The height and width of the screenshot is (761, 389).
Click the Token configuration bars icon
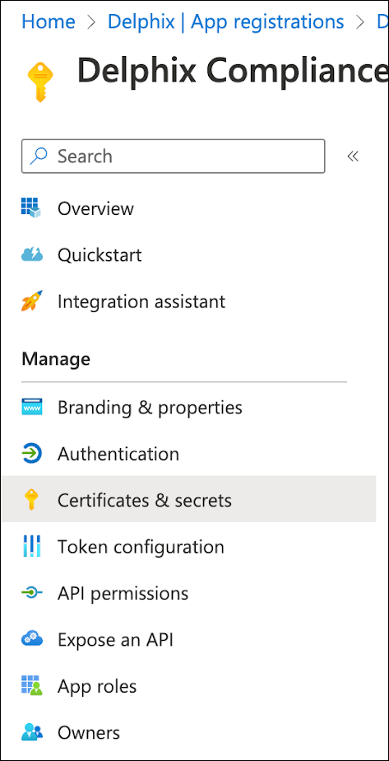pyautogui.click(x=31, y=547)
